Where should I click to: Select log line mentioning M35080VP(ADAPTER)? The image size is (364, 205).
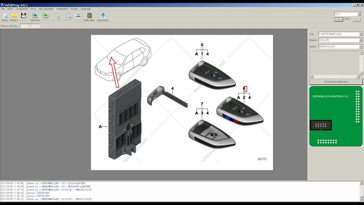point(45,186)
